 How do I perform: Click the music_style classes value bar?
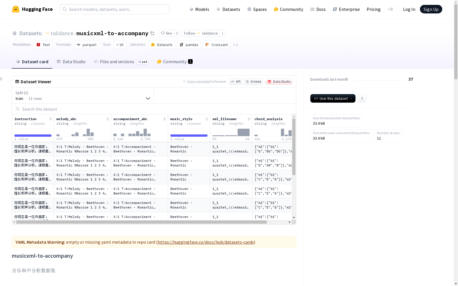pyautogui.click(x=189, y=136)
